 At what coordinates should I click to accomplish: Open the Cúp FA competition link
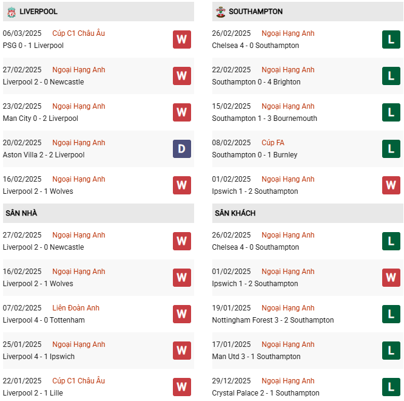273,143
